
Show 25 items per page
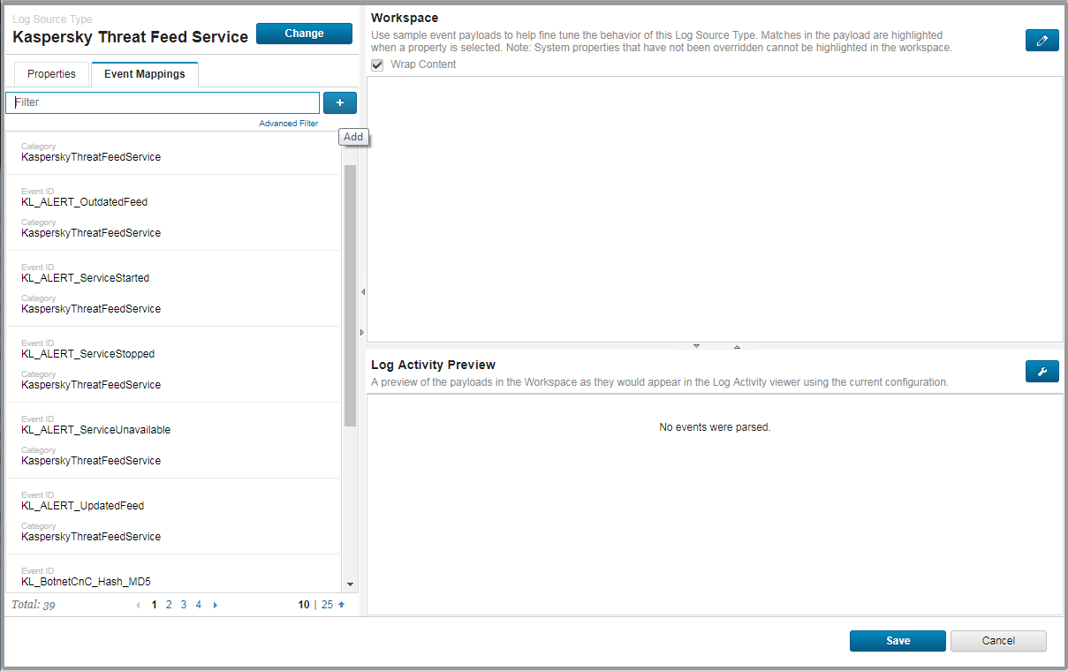point(327,605)
